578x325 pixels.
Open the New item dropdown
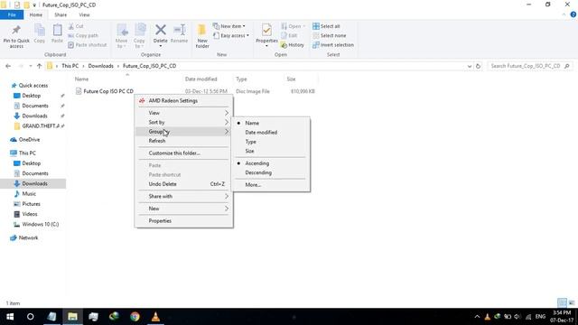(x=228, y=26)
